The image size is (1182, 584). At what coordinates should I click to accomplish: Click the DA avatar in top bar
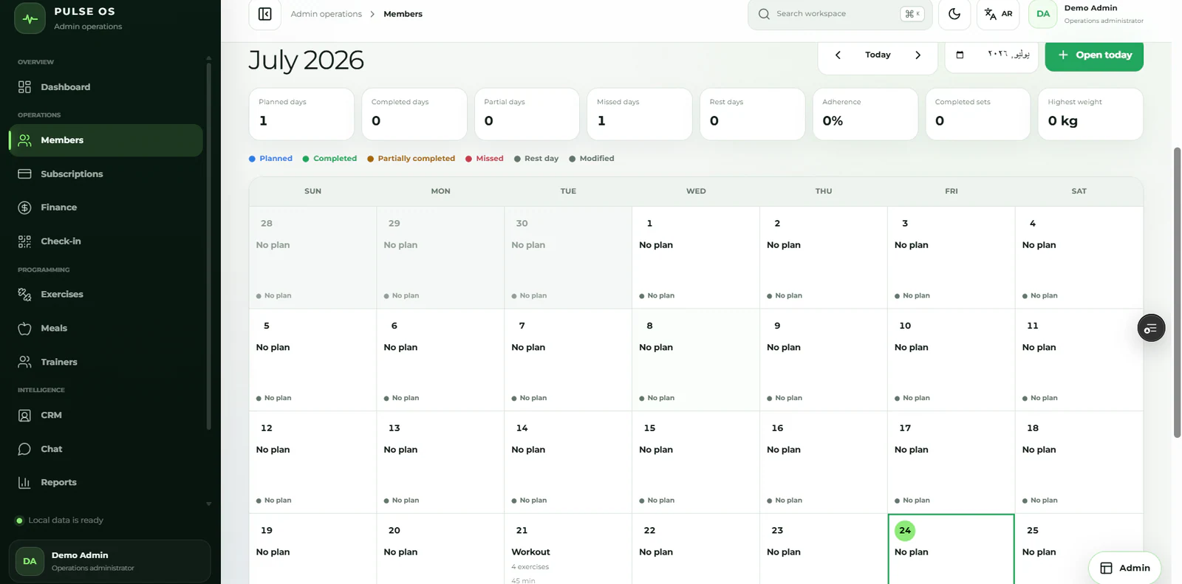1043,14
